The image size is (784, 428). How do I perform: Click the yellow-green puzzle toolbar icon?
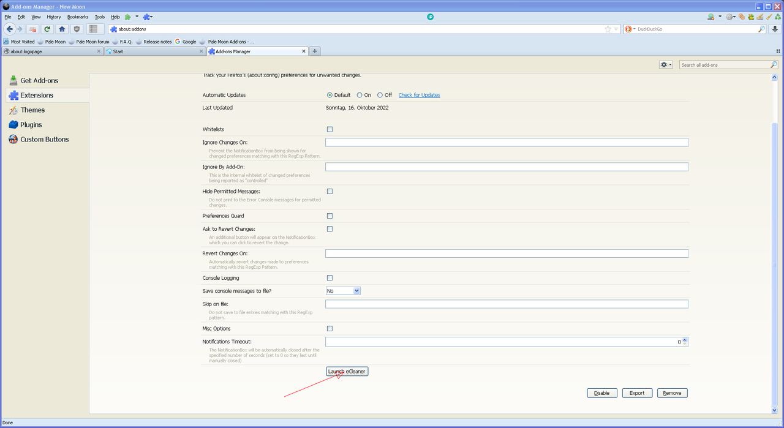750,17
